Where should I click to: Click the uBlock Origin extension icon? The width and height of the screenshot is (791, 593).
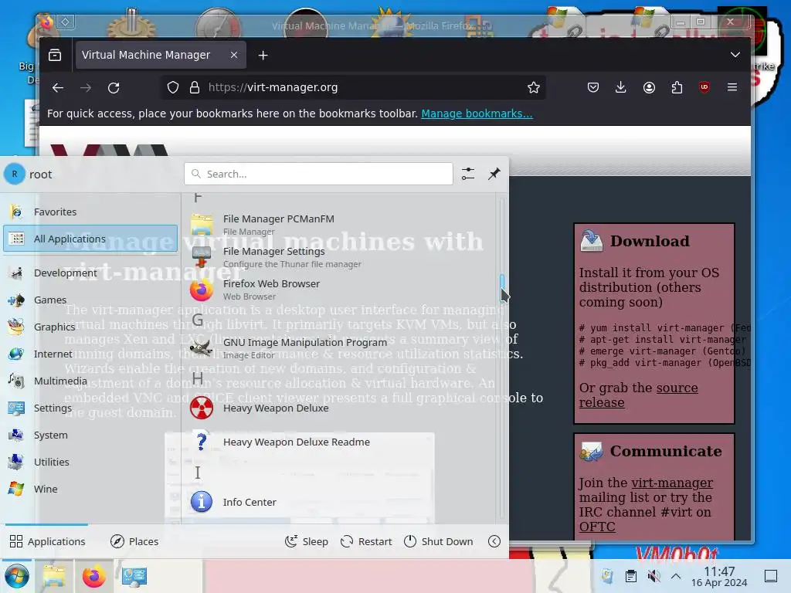704,88
